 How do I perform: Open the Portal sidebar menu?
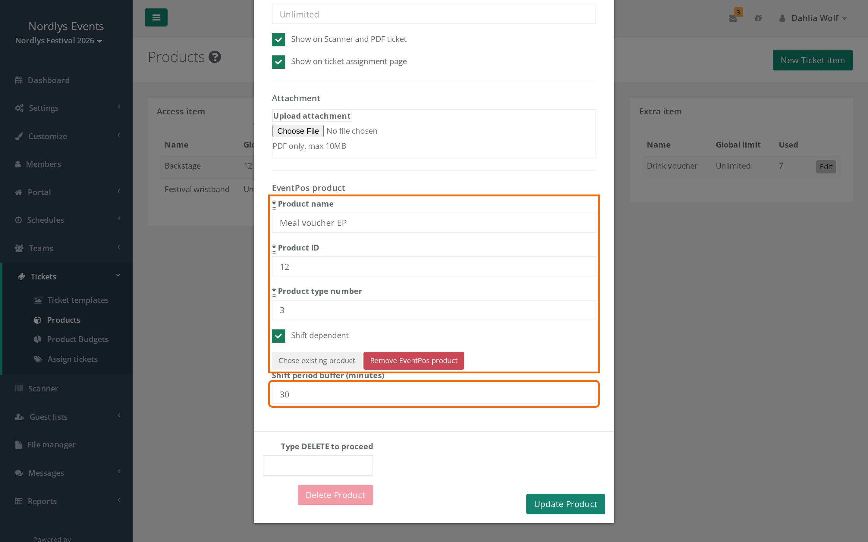point(66,192)
